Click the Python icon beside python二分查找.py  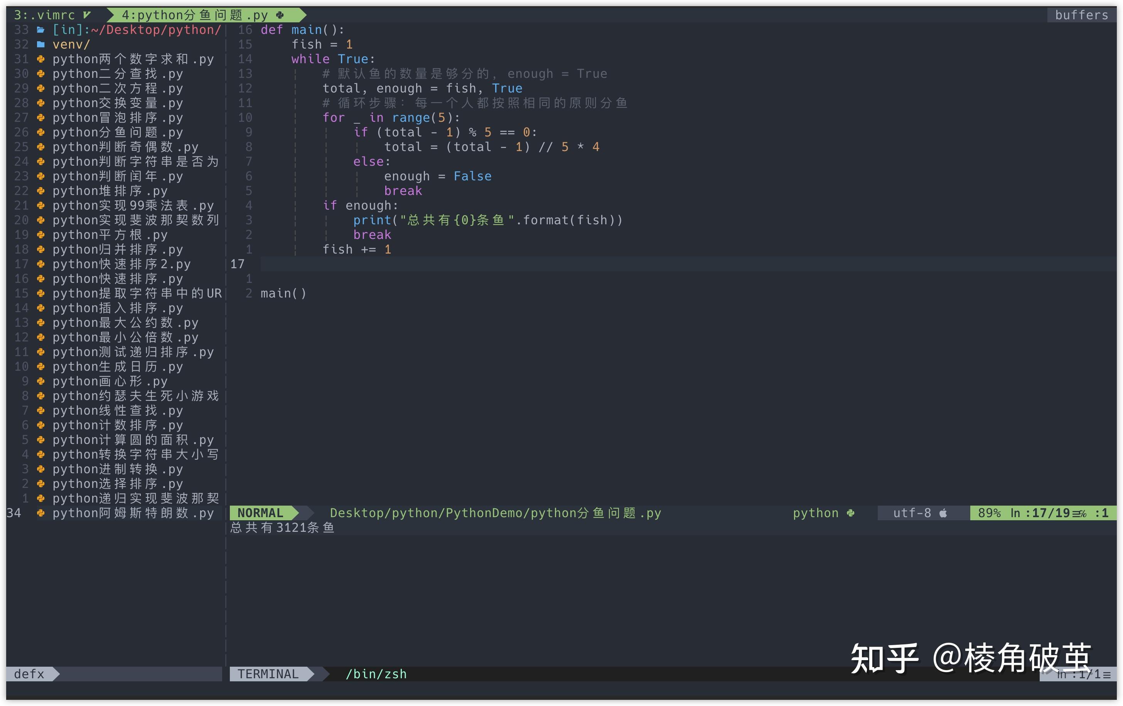[x=40, y=74]
